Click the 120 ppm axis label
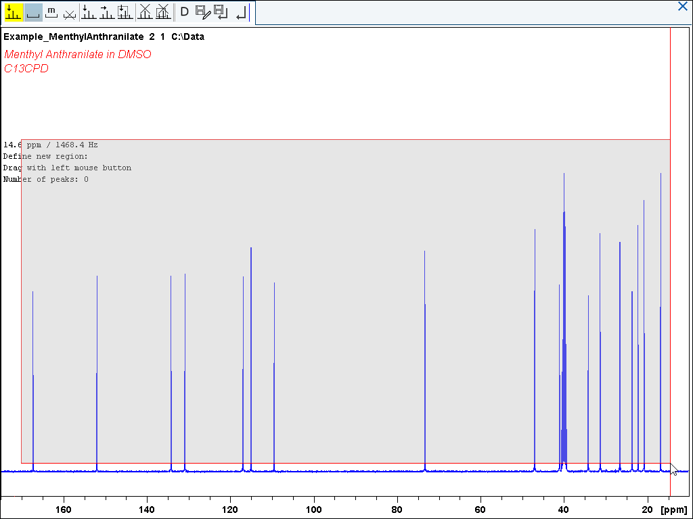The image size is (693, 519). pos(230,510)
